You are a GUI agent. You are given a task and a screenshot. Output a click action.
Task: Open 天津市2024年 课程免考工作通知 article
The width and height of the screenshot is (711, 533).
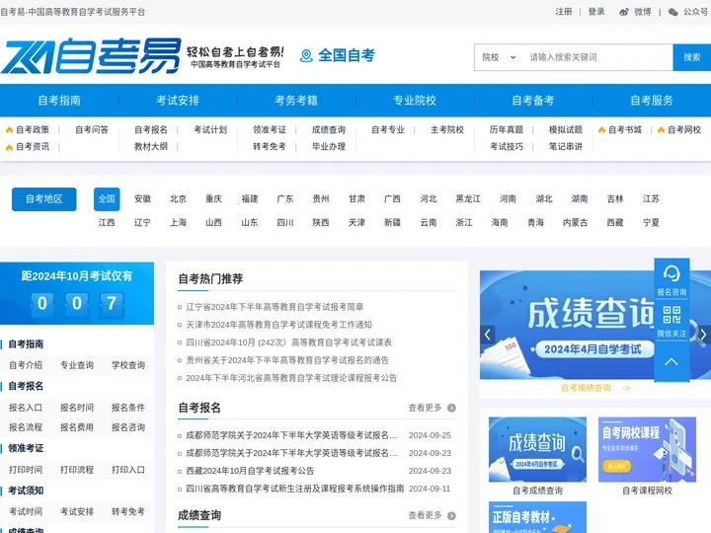[278, 325]
